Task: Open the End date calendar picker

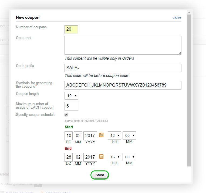Action: (101, 156)
